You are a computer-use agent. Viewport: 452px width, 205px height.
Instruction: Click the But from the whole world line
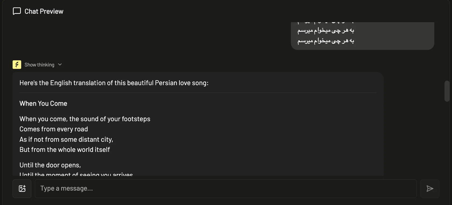click(65, 149)
